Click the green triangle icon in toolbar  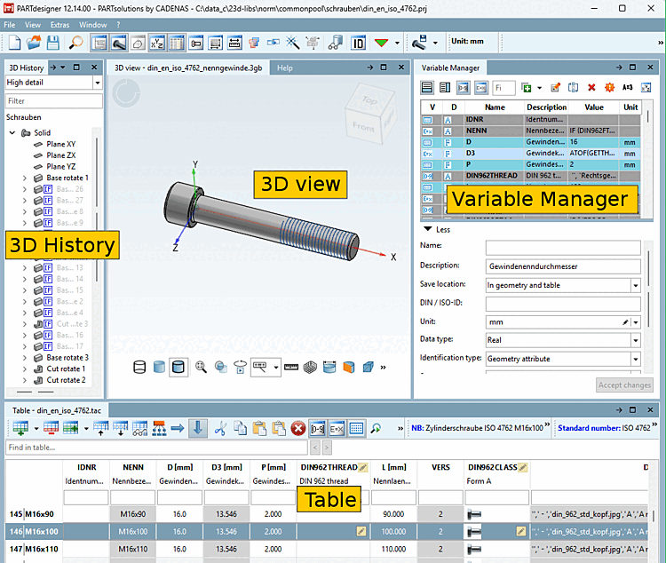pyautogui.click(x=381, y=43)
